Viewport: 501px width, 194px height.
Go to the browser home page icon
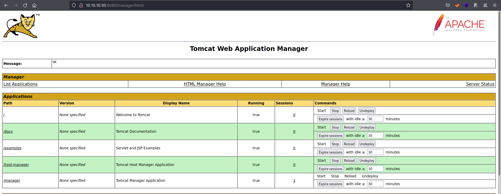coord(34,5)
